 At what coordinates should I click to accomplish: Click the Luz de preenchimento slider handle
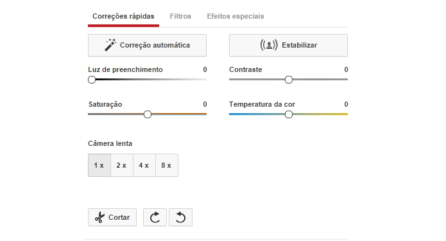pos(92,80)
